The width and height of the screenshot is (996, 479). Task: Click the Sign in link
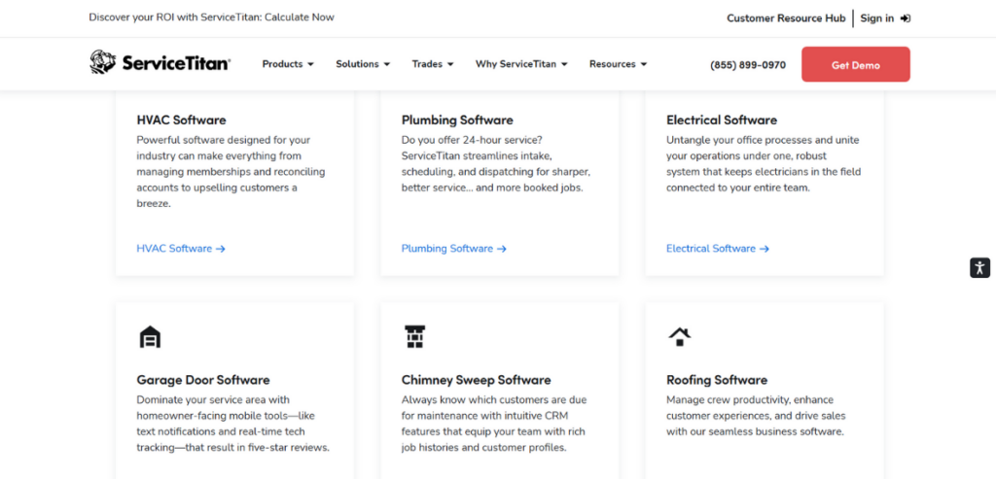click(x=885, y=18)
